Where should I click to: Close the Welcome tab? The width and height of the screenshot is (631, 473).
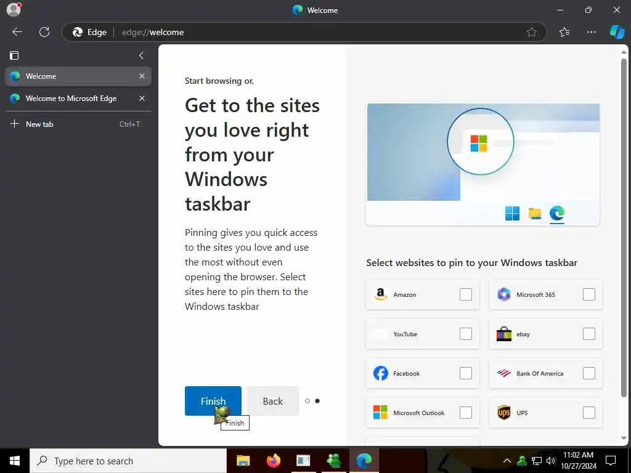point(142,76)
